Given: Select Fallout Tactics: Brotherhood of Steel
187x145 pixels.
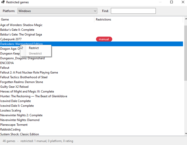Looking at the screenshot, I should 91,77.
